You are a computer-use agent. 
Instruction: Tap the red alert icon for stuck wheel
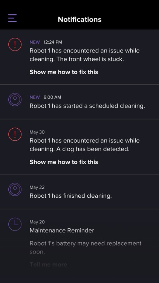[x=15, y=45]
